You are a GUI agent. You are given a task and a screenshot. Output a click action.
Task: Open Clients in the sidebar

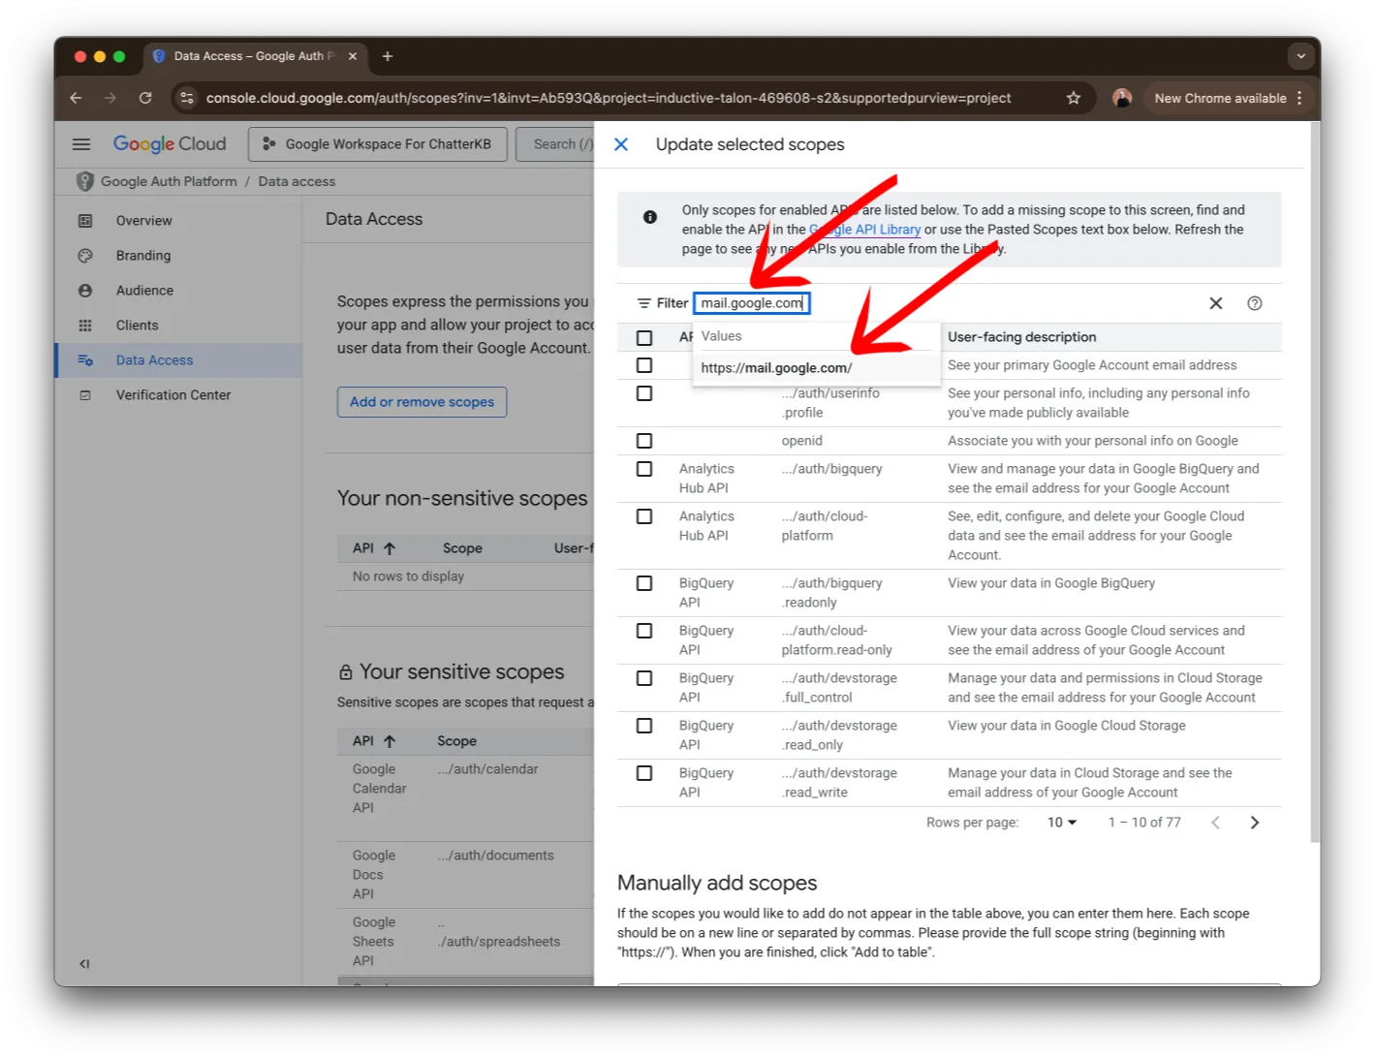pyautogui.click(x=138, y=326)
